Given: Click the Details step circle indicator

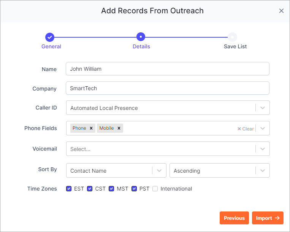Looking at the screenshot, I should click(x=141, y=37).
